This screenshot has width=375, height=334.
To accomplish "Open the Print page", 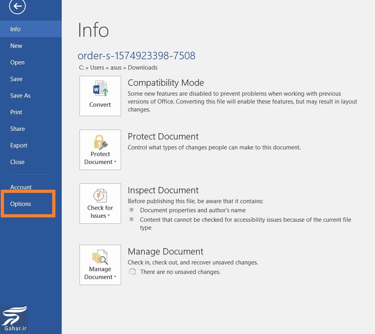I will coord(31,112).
